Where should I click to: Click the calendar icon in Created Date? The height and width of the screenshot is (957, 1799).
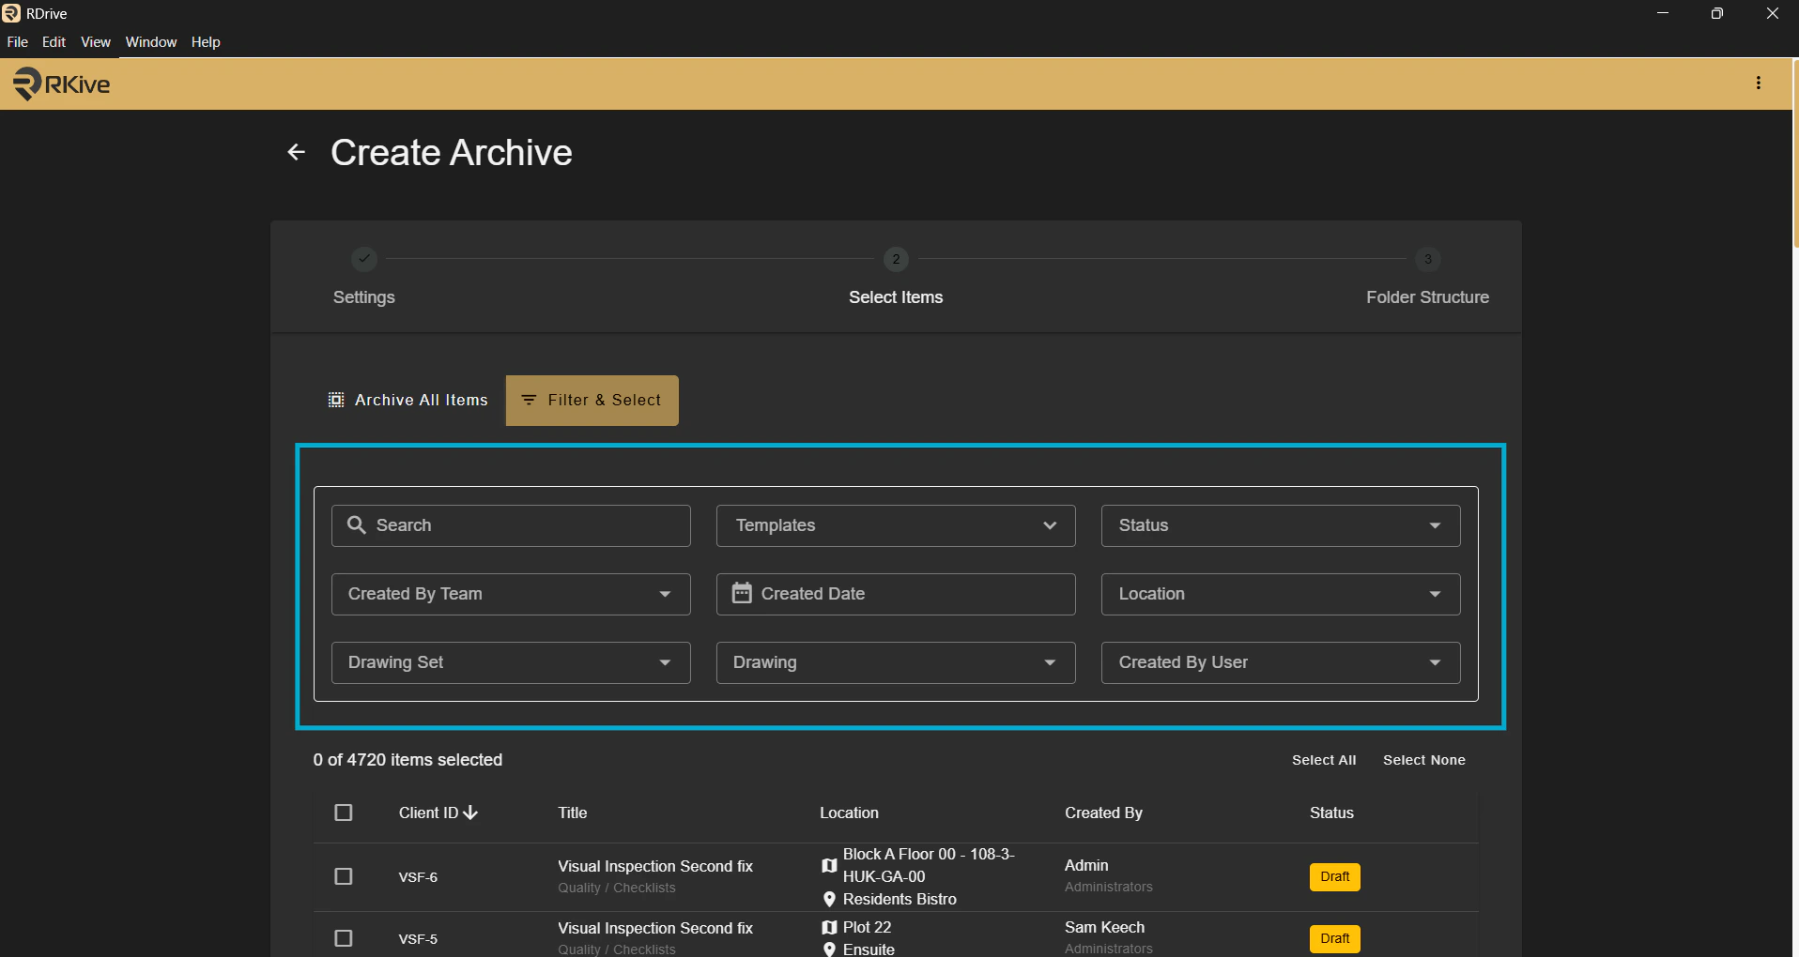coord(742,593)
